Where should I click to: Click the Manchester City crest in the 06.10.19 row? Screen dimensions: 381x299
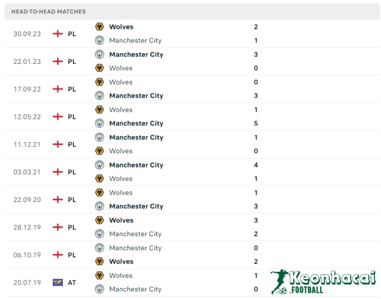(x=100, y=248)
